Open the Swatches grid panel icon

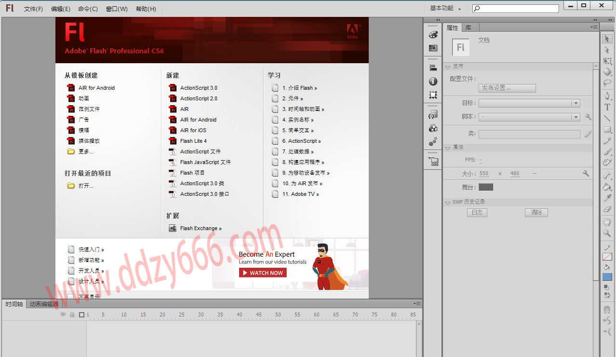[x=433, y=48]
